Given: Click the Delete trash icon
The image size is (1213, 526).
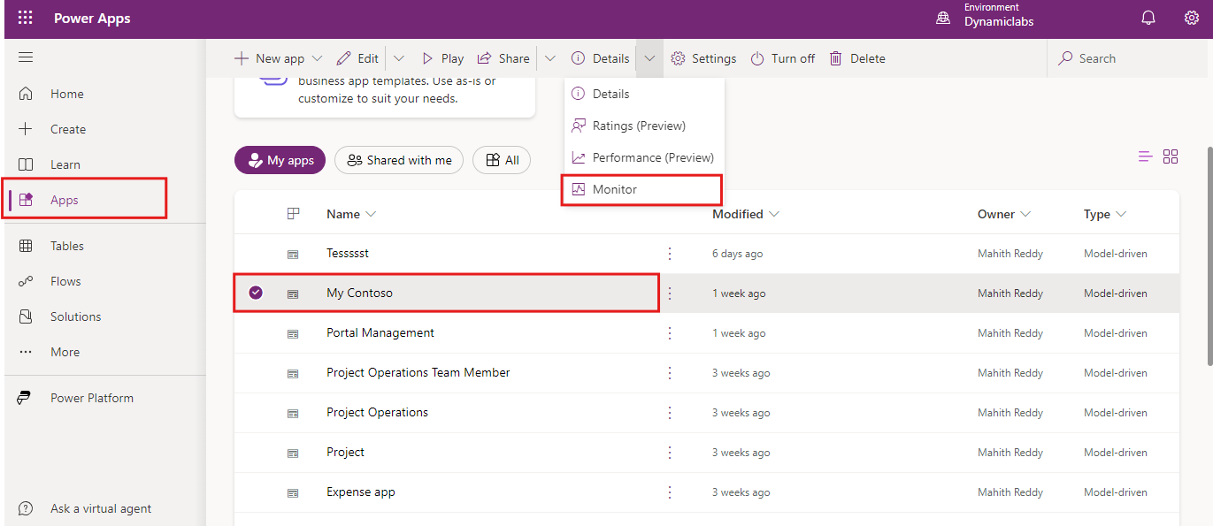Looking at the screenshot, I should tap(835, 58).
